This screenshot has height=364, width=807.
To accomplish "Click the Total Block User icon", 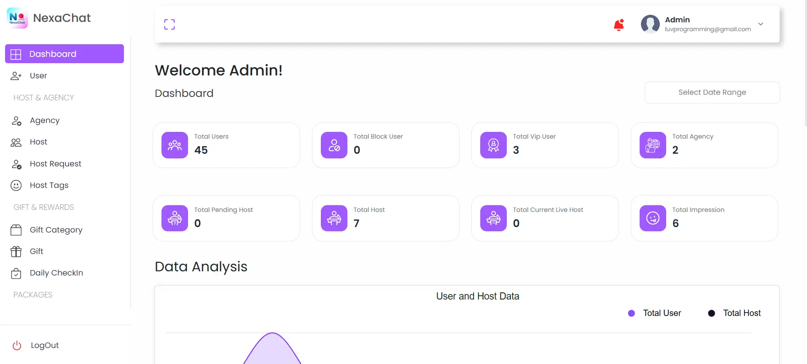I will [x=334, y=145].
